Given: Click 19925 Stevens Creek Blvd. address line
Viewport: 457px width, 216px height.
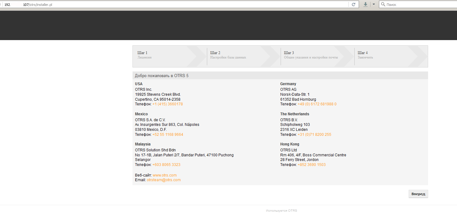Looking at the screenshot, I should point(158,94).
